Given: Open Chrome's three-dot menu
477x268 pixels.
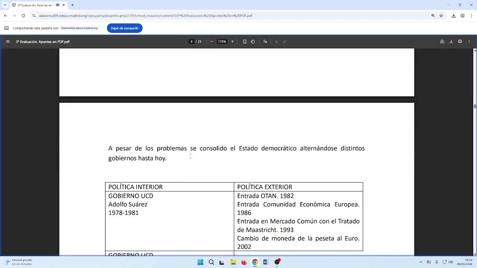Looking at the screenshot, I should click(471, 16).
